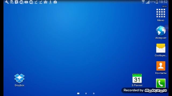Tap the Контакты label text

pos(161,73)
